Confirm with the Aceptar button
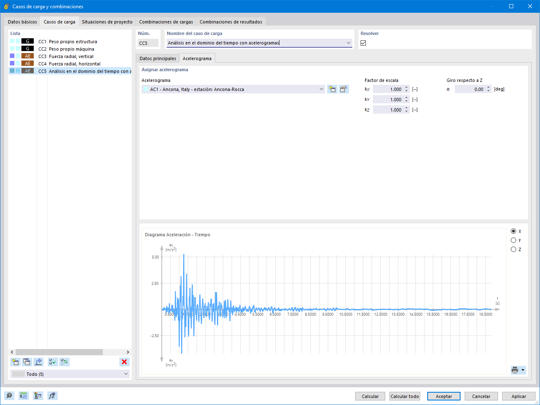The height and width of the screenshot is (405, 540). (x=444, y=396)
